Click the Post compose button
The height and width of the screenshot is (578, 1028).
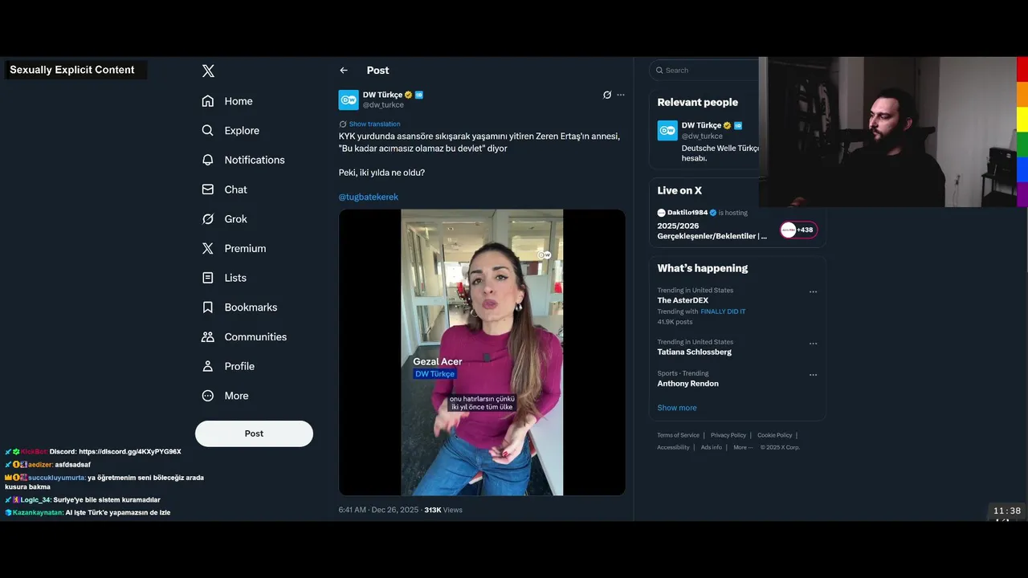tap(254, 433)
